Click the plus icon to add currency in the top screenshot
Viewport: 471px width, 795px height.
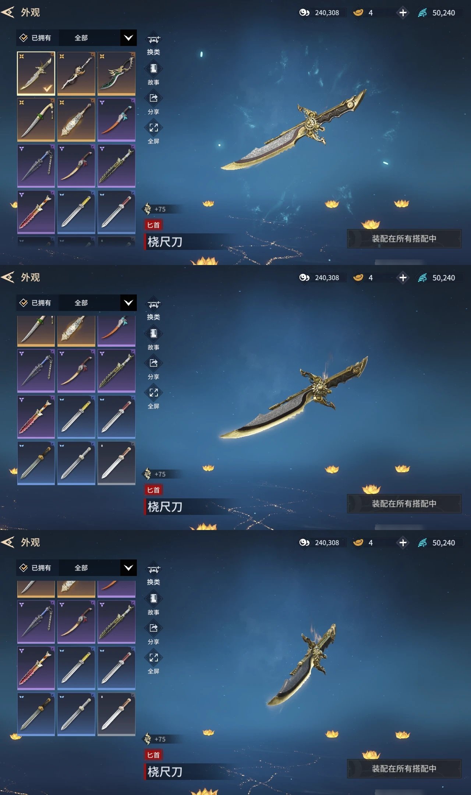point(403,13)
